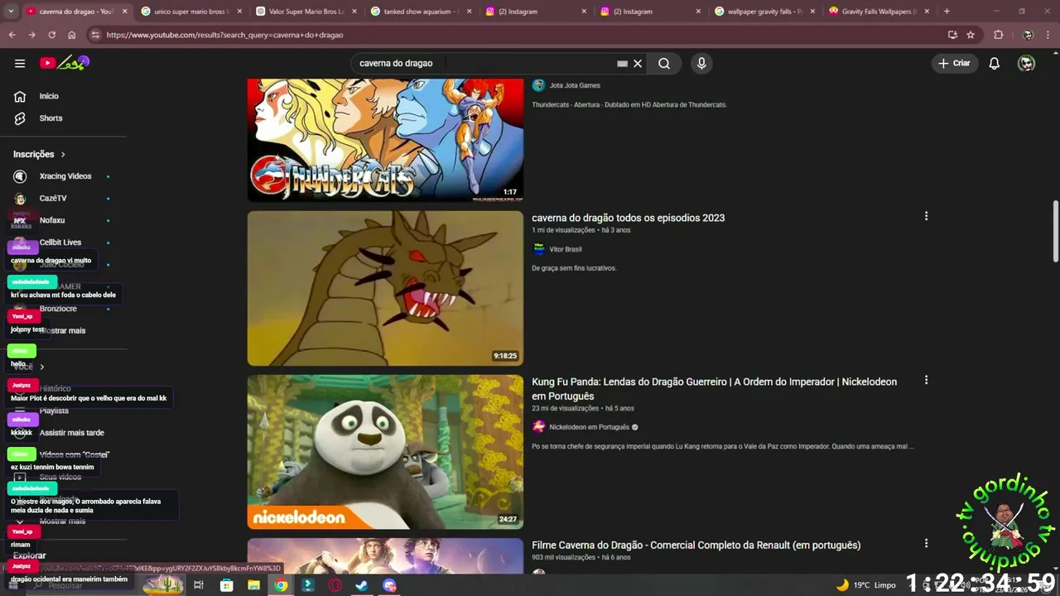
Task: Go forward in browser history
Action: click(x=32, y=35)
